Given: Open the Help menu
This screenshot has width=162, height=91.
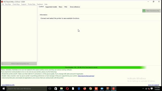Looking at the screenshot, I should pyautogui.click(x=46, y=4).
